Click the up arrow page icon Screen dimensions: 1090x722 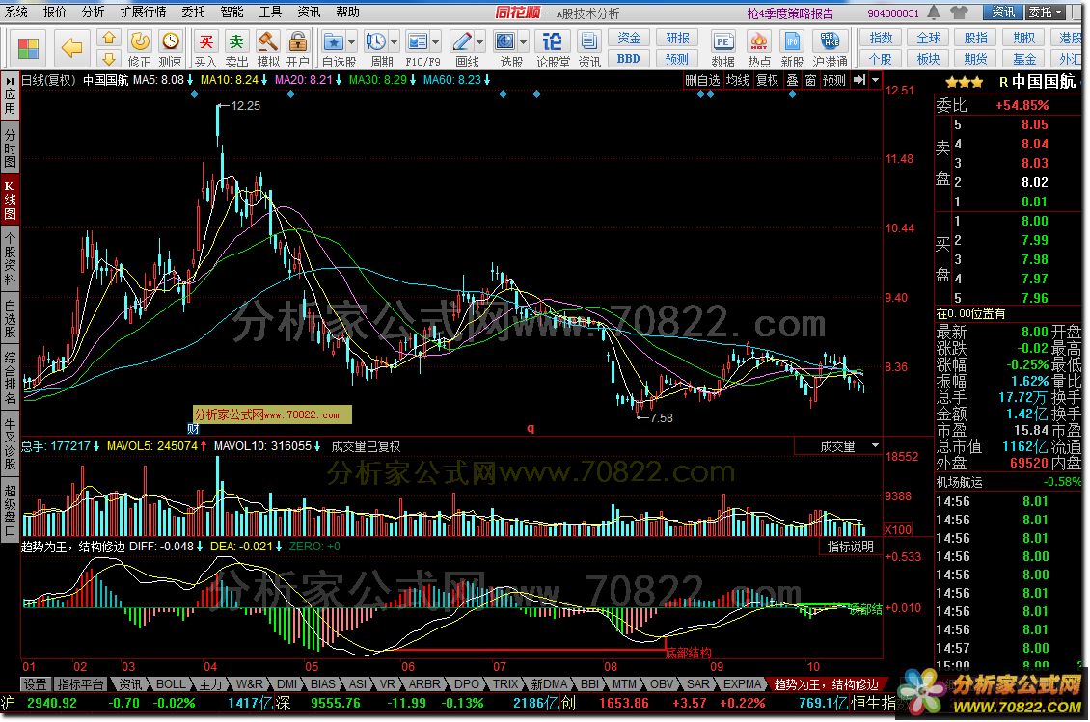[x=108, y=38]
